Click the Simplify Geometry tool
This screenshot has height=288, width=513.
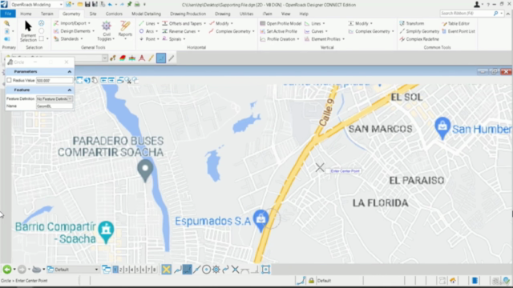tap(419, 31)
